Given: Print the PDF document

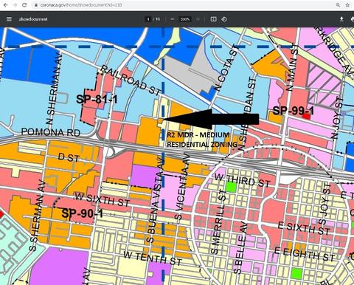Looking at the screenshot, I should click(x=352, y=19).
